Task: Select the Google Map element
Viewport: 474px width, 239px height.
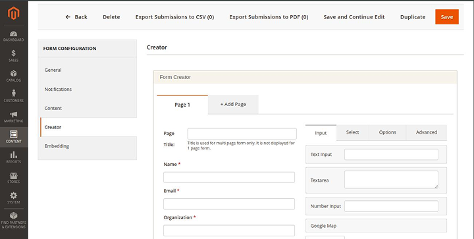Action: pyautogui.click(x=376, y=226)
